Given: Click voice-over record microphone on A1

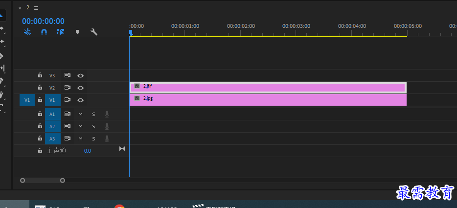Looking at the screenshot, I should [107, 114].
